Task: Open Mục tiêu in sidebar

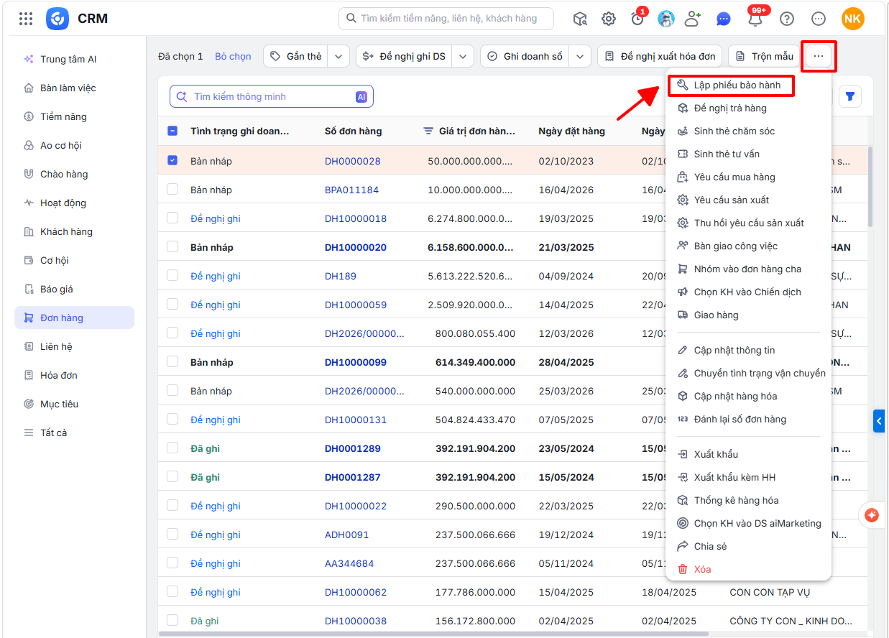Action: point(74,404)
